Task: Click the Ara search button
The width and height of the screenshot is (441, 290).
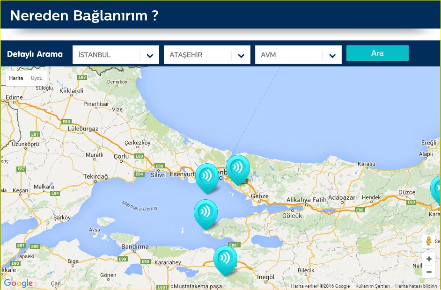Action: point(377,53)
